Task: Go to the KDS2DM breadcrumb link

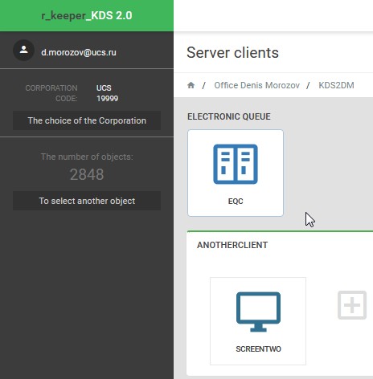Action: (x=336, y=85)
